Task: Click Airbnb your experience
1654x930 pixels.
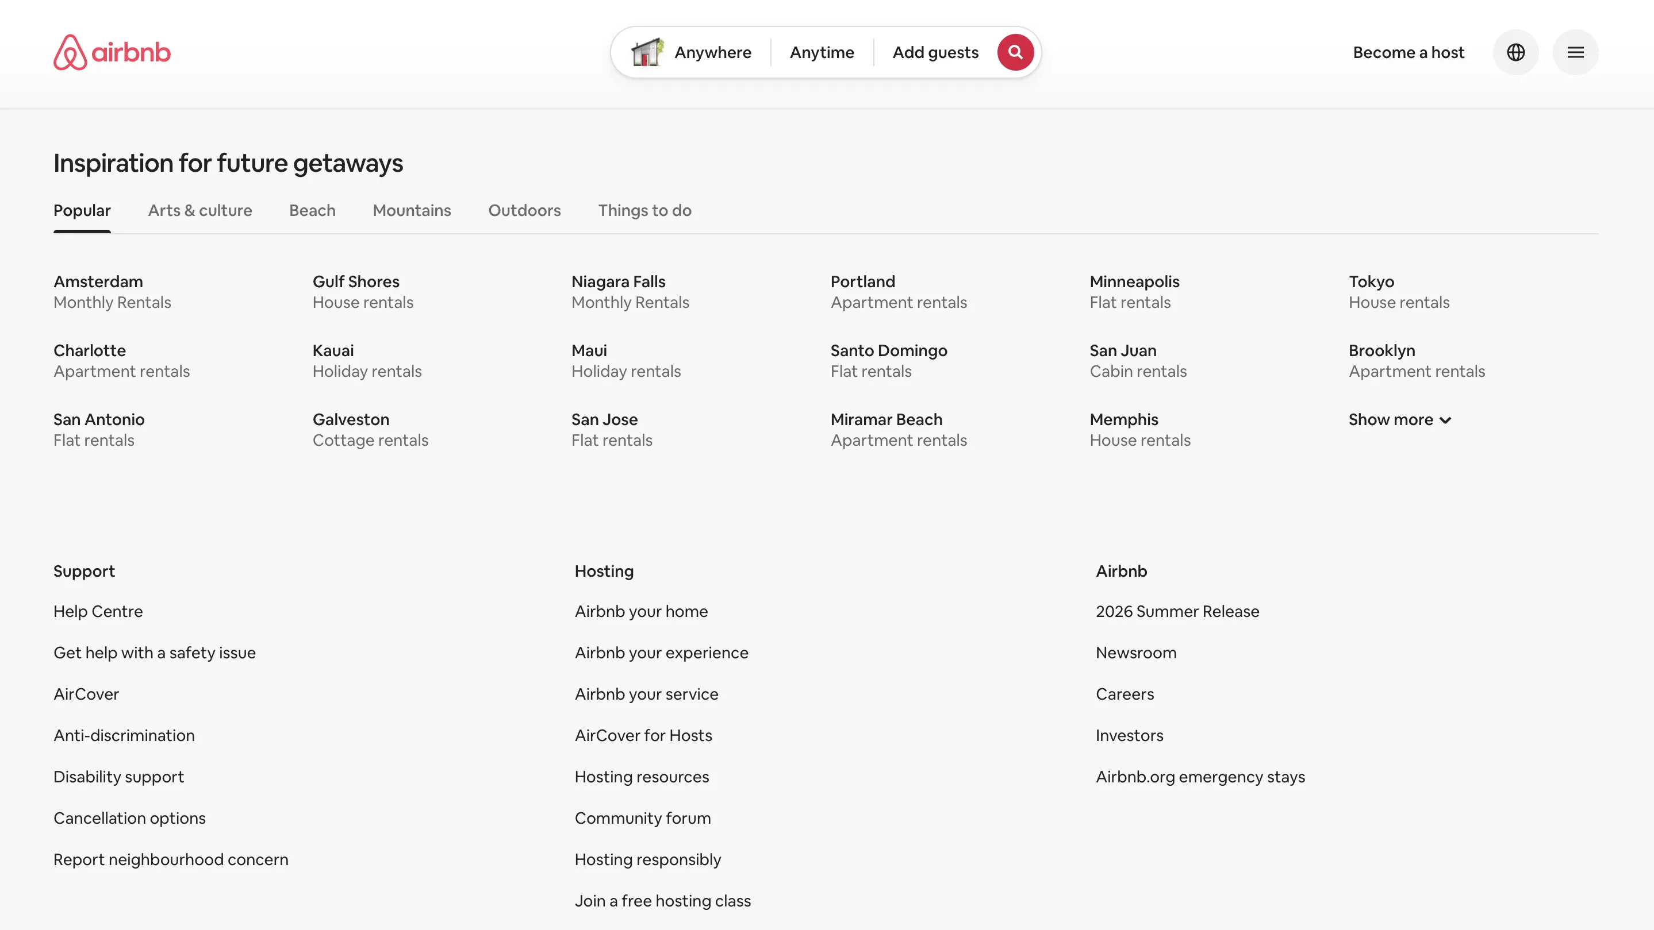Action: click(x=661, y=653)
